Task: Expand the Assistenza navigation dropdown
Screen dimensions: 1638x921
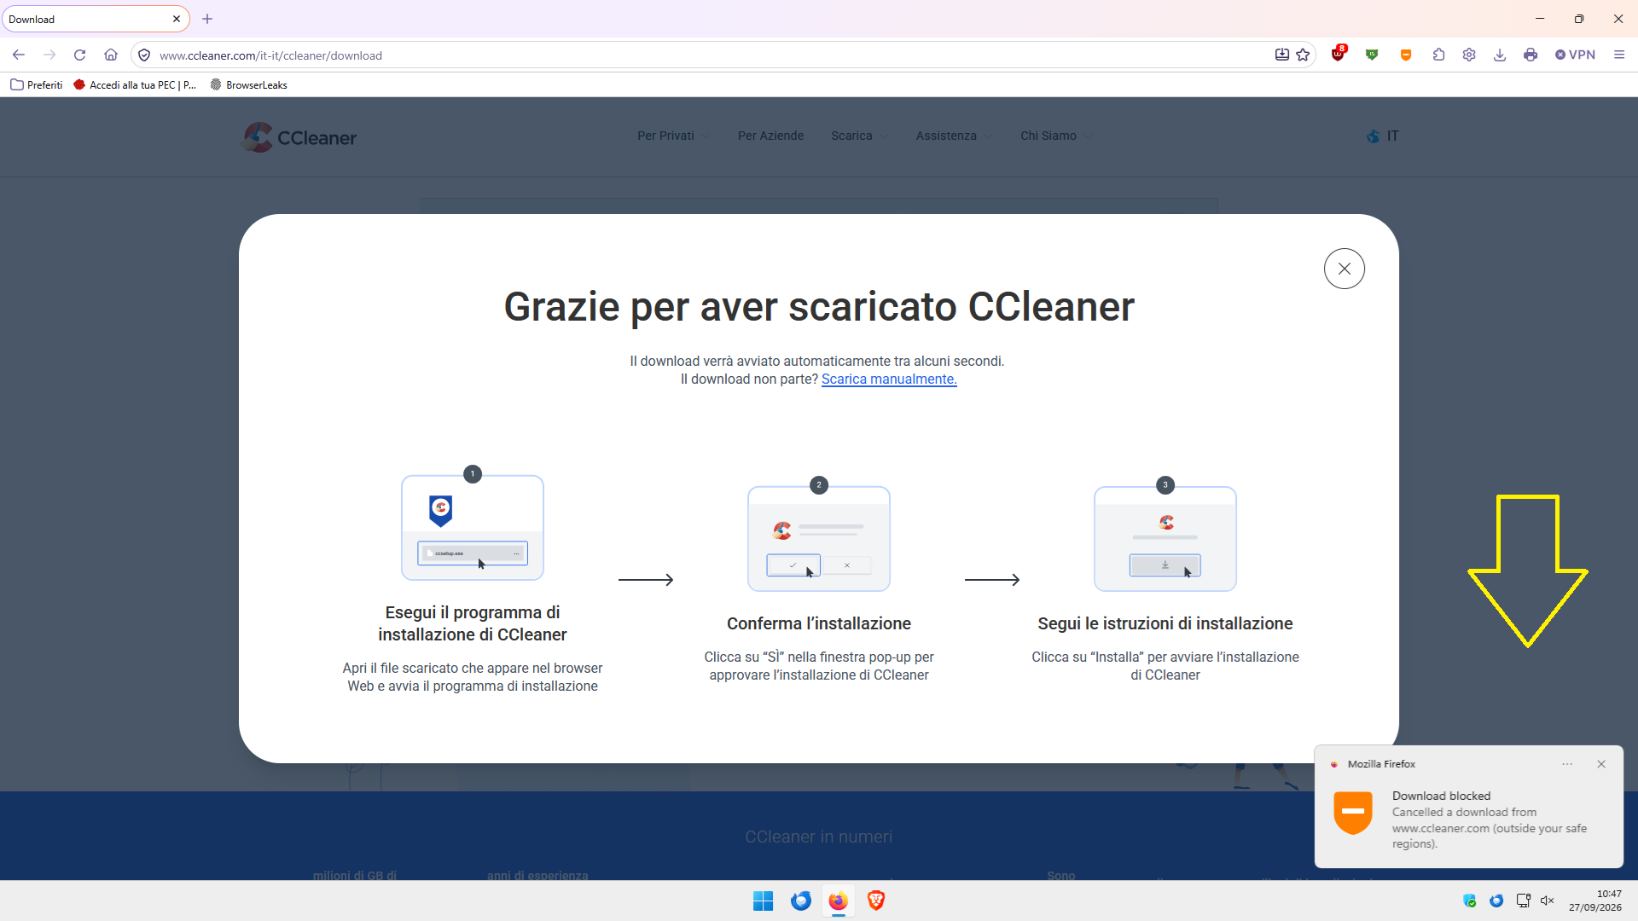Action: point(954,136)
